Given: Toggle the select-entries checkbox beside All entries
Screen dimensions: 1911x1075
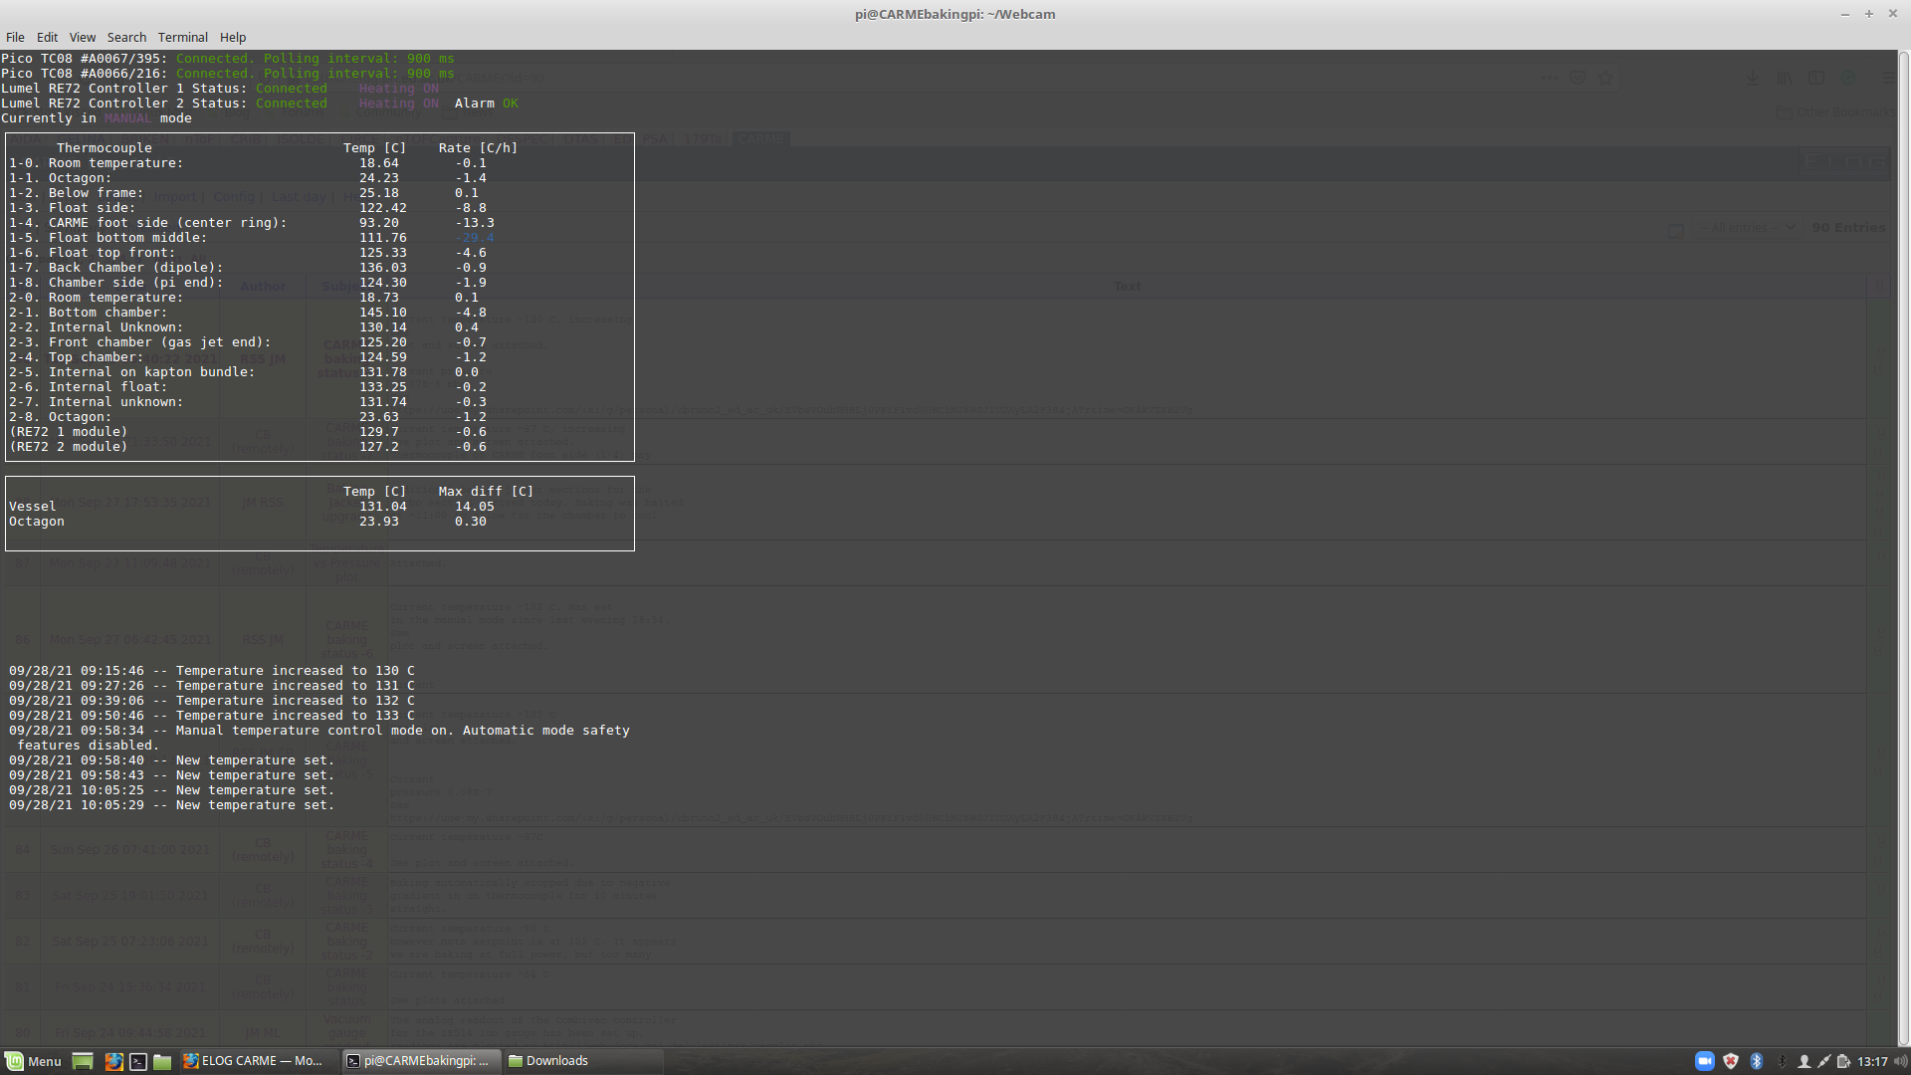Looking at the screenshot, I should (x=1676, y=231).
